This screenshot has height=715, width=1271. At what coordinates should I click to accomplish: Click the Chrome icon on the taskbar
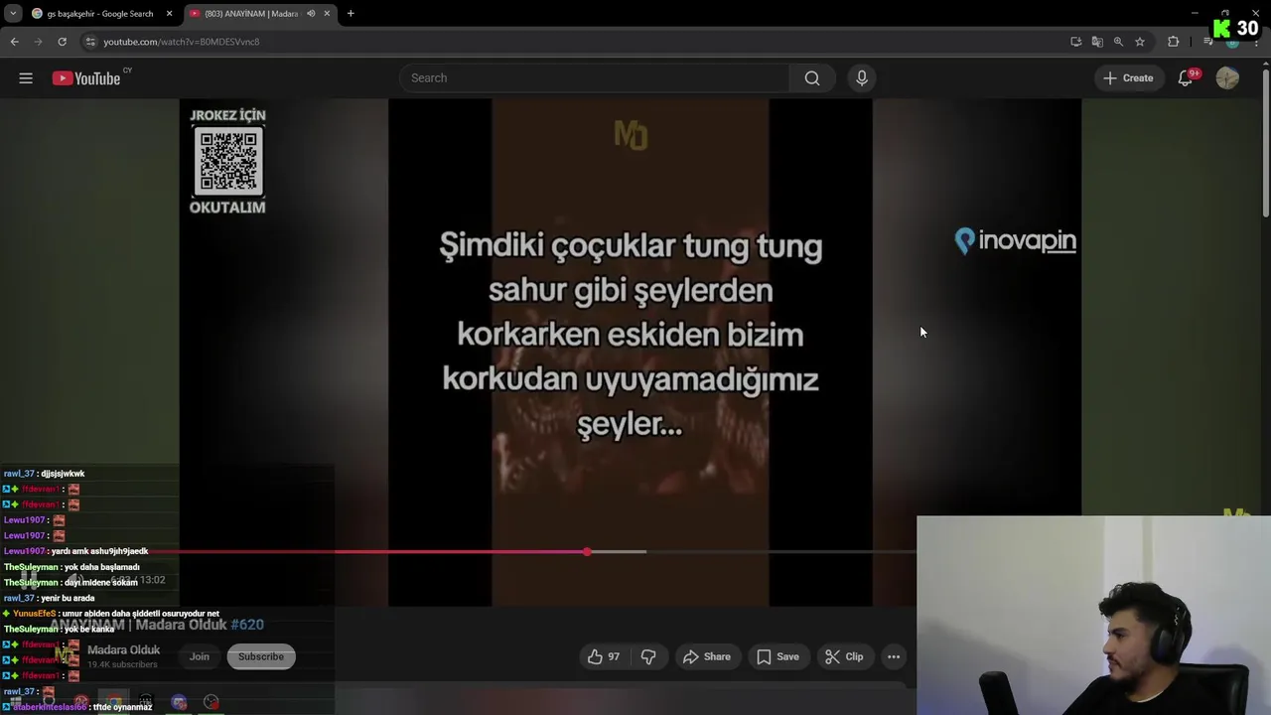coord(113,702)
